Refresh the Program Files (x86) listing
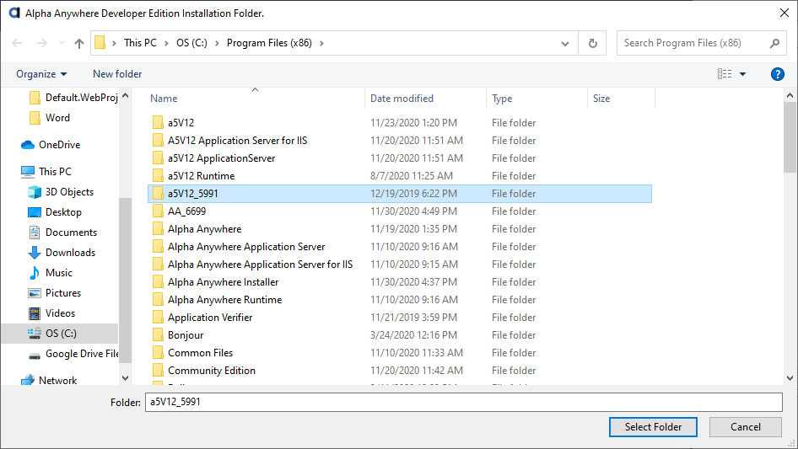The width and height of the screenshot is (798, 449). (x=592, y=43)
